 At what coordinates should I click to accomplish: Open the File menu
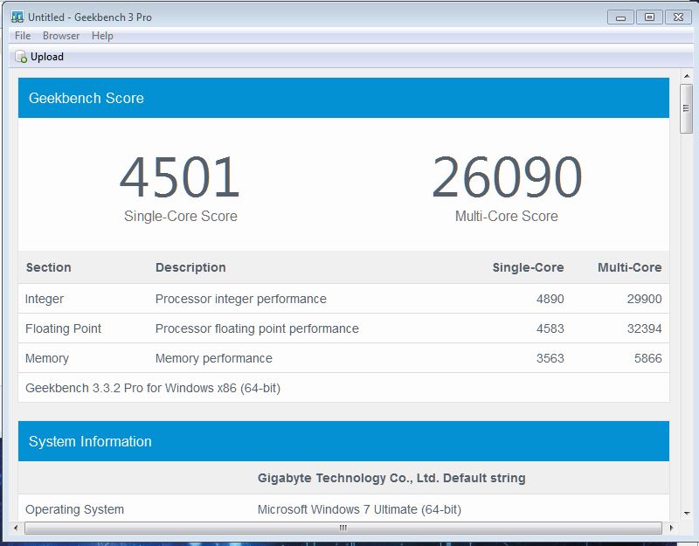pos(23,36)
